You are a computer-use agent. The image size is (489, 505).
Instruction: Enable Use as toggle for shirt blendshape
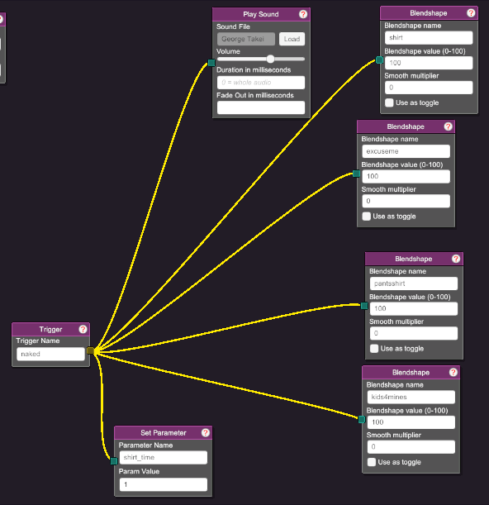389,102
